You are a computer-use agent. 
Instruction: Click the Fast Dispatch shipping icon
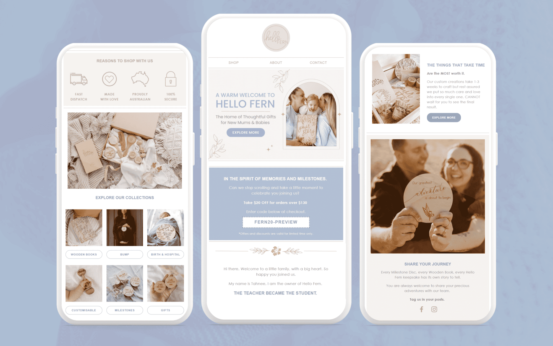tap(78, 80)
